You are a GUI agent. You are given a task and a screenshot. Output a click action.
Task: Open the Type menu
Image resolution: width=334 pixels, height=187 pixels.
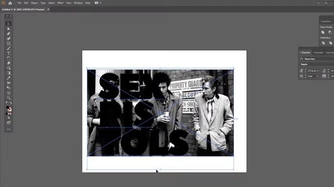click(43, 3)
